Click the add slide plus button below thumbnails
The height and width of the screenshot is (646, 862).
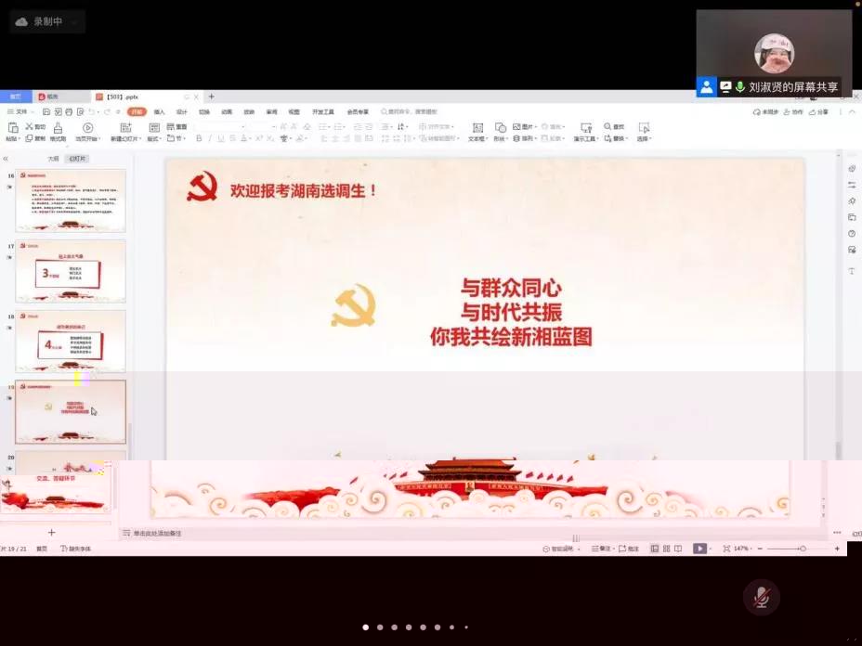[x=52, y=532]
